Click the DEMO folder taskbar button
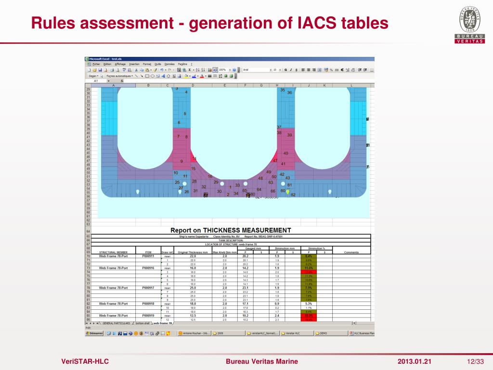This screenshot has width=493, height=370. [330, 333]
